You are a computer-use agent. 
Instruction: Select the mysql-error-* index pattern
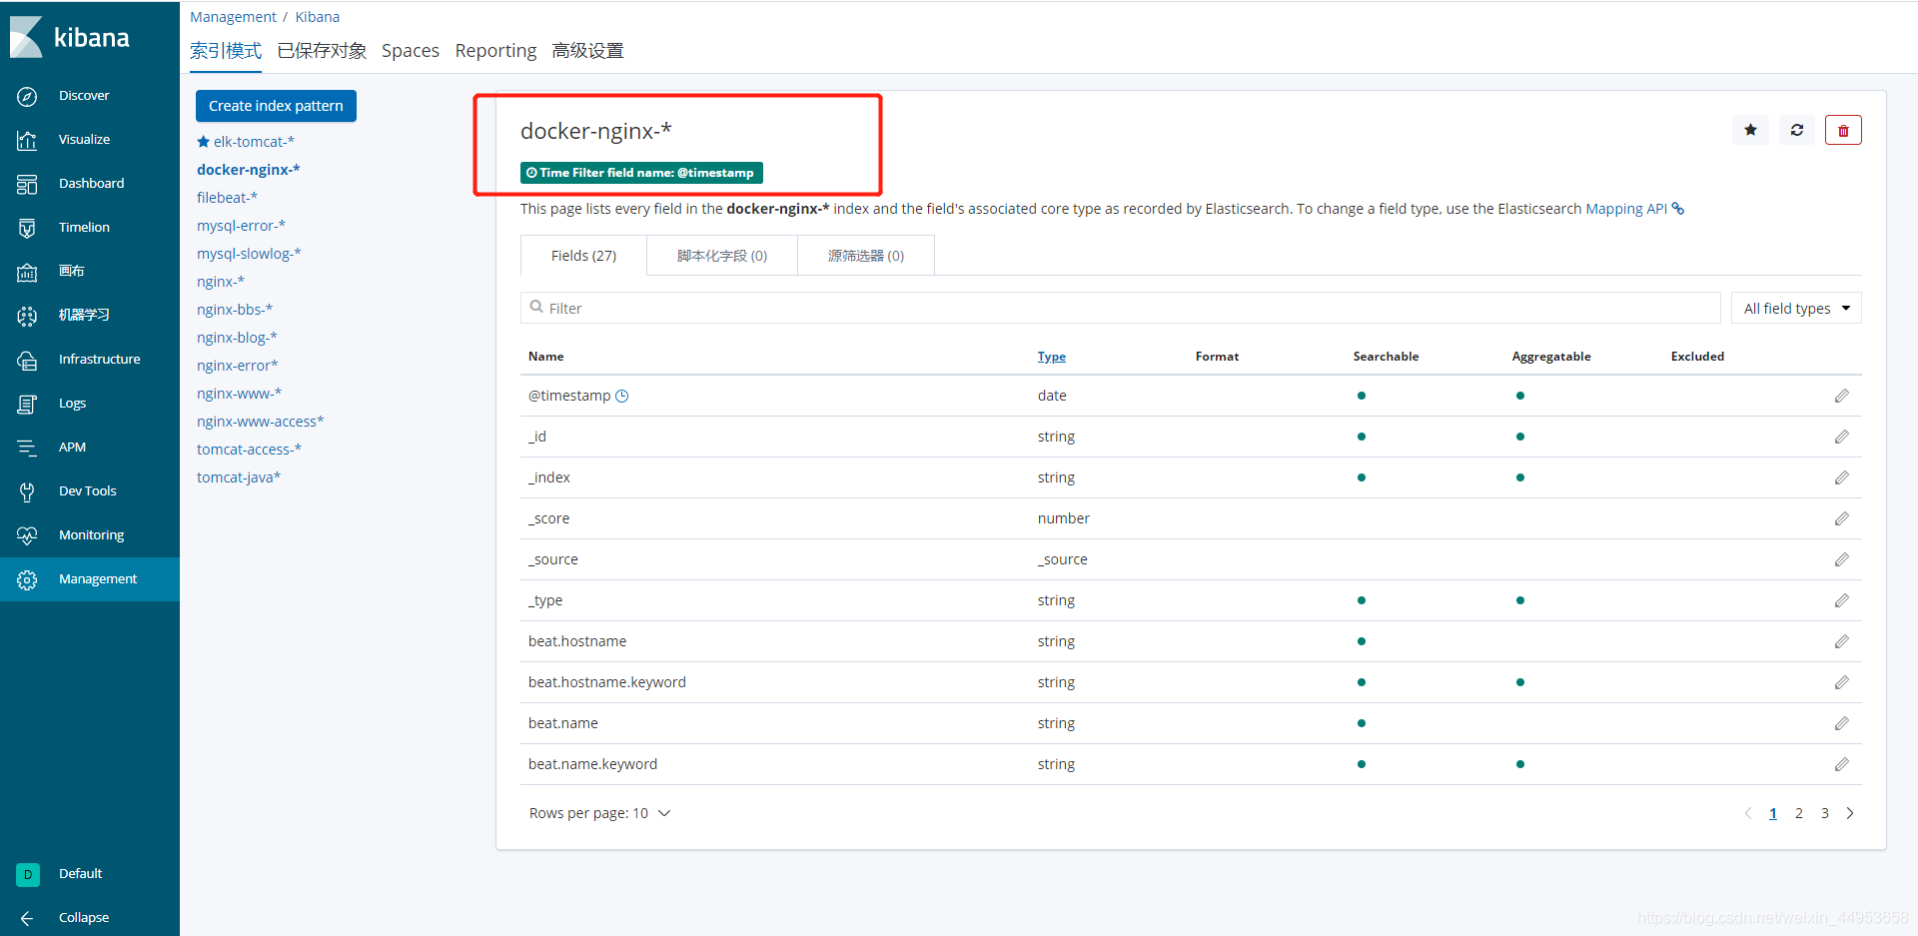point(241,226)
